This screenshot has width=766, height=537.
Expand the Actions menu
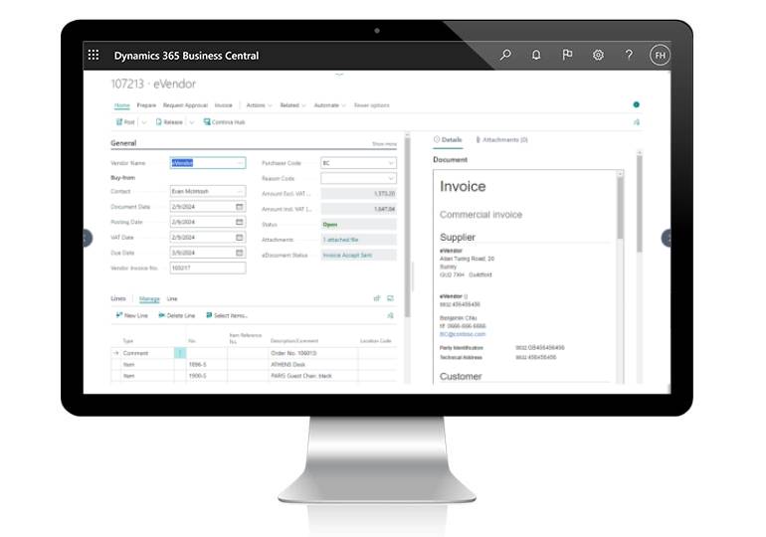(259, 104)
